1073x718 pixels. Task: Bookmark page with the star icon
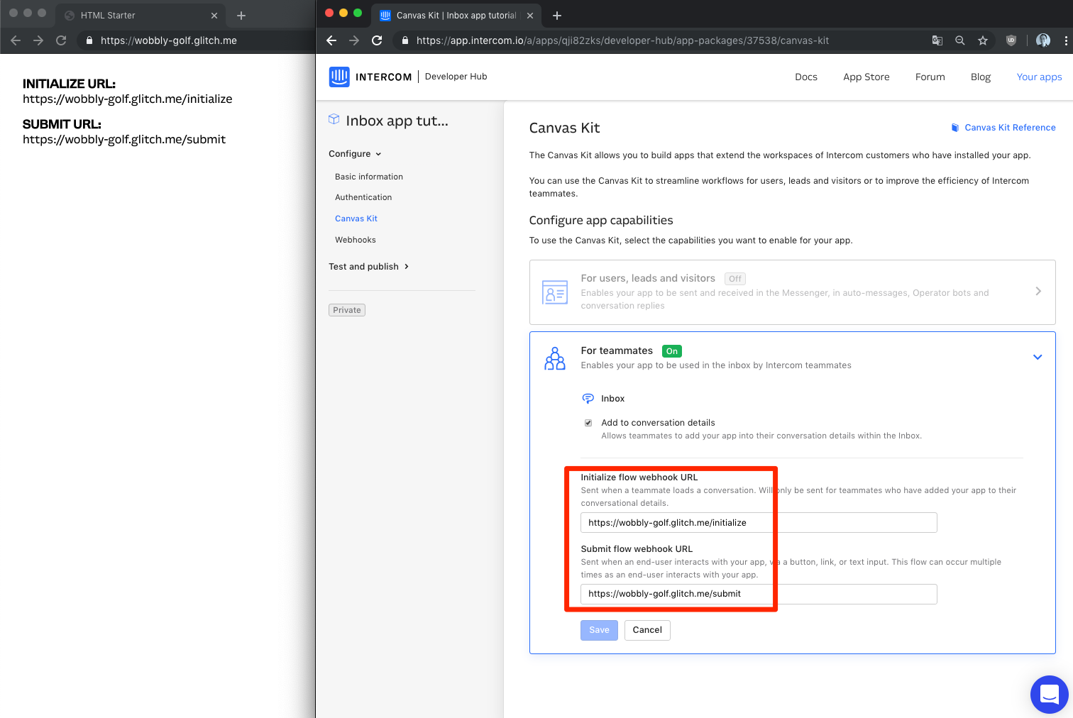(982, 40)
